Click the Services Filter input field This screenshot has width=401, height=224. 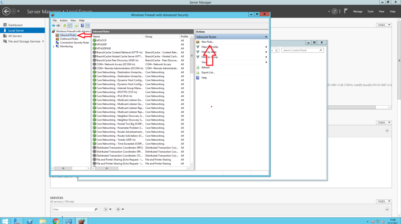tap(73, 210)
